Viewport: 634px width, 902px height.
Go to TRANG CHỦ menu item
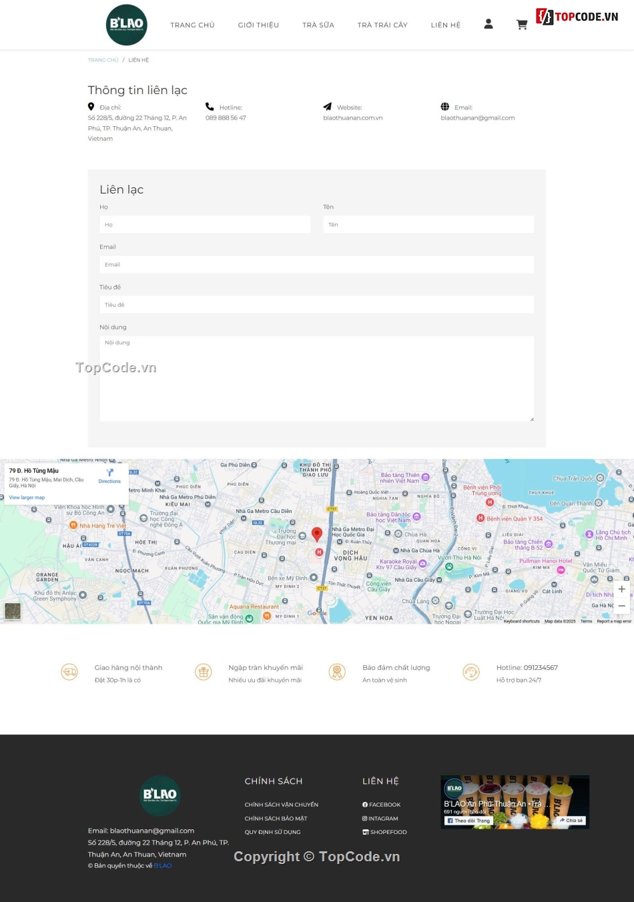point(192,25)
